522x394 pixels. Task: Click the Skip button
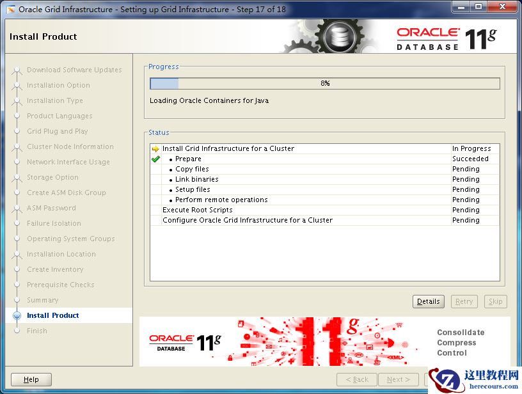click(495, 301)
